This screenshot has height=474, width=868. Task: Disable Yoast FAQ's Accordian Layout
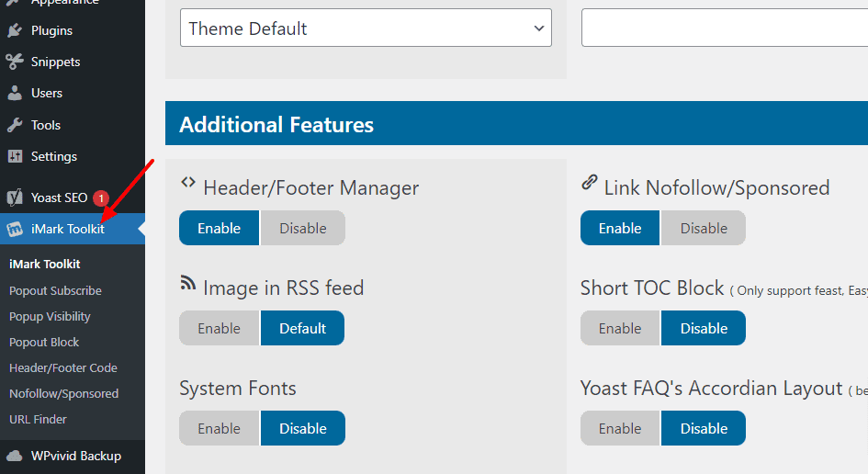[704, 429]
